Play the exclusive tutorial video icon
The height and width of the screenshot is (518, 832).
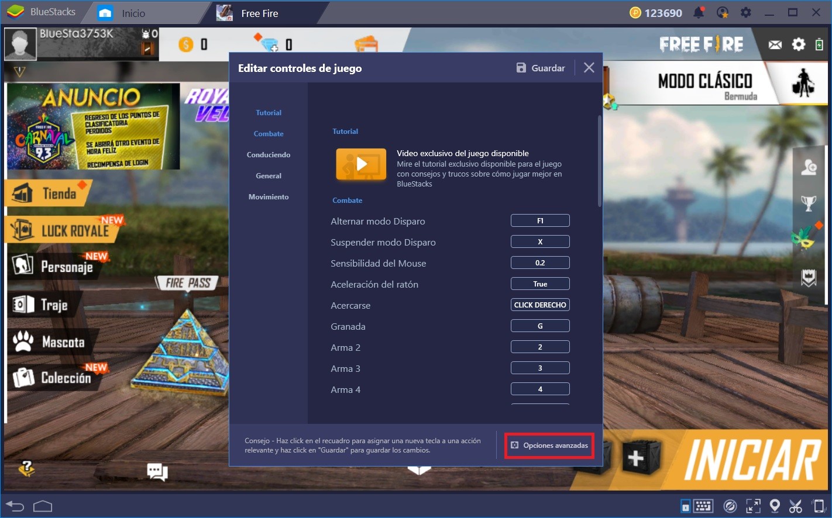point(361,164)
